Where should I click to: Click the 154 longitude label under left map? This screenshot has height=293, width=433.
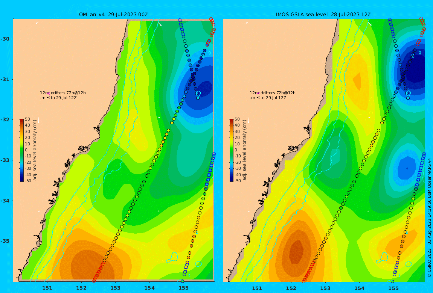click(149, 288)
